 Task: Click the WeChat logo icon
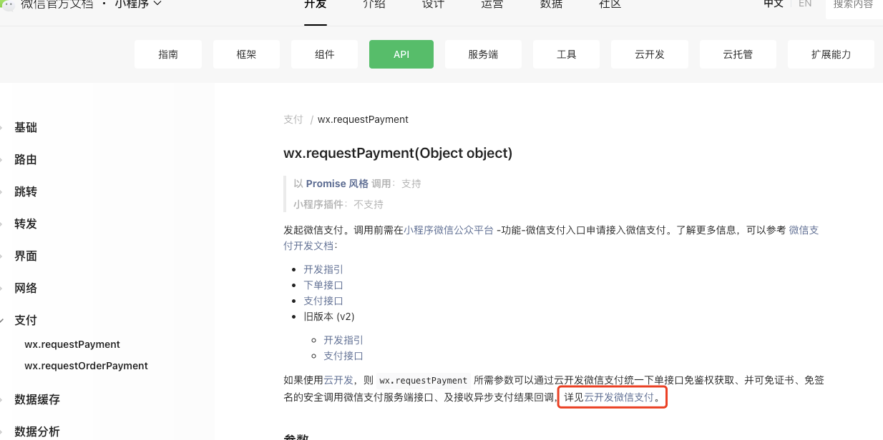point(8,4)
